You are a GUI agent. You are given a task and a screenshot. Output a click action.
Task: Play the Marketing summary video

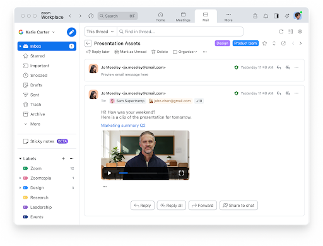click(x=109, y=173)
